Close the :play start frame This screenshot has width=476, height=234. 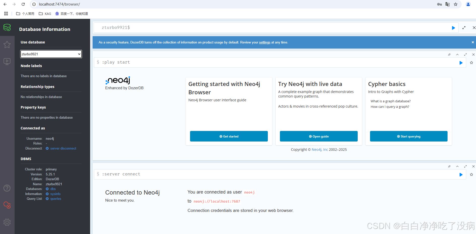[473, 55]
